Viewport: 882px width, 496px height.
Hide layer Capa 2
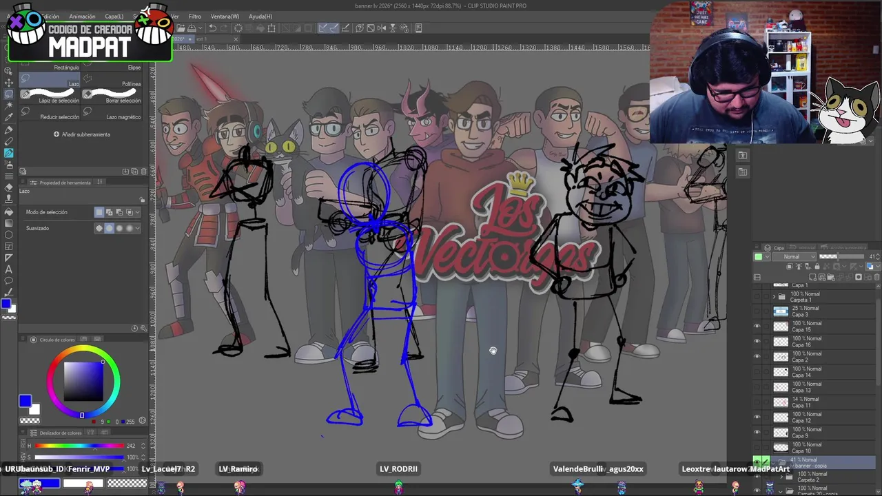click(x=757, y=356)
